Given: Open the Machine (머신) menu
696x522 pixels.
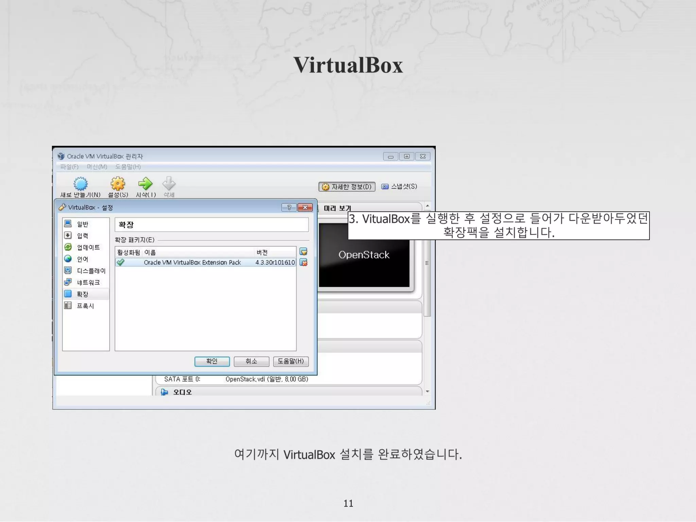Looking at the screenshot, I should click(x=97, y=167).
